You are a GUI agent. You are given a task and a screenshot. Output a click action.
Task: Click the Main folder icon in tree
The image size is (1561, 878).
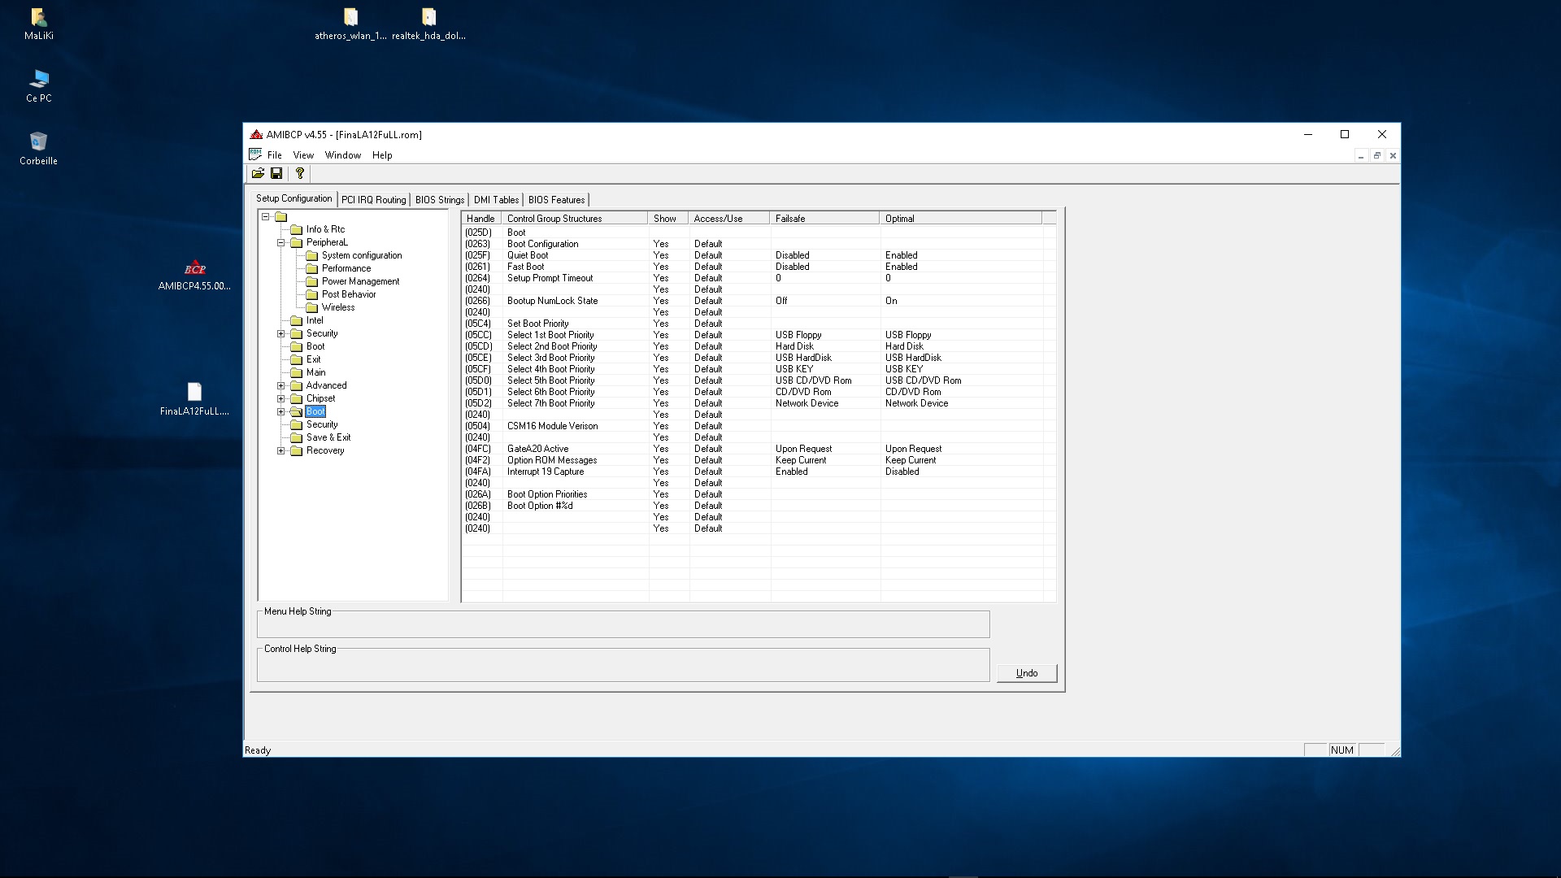click(297, 373)
